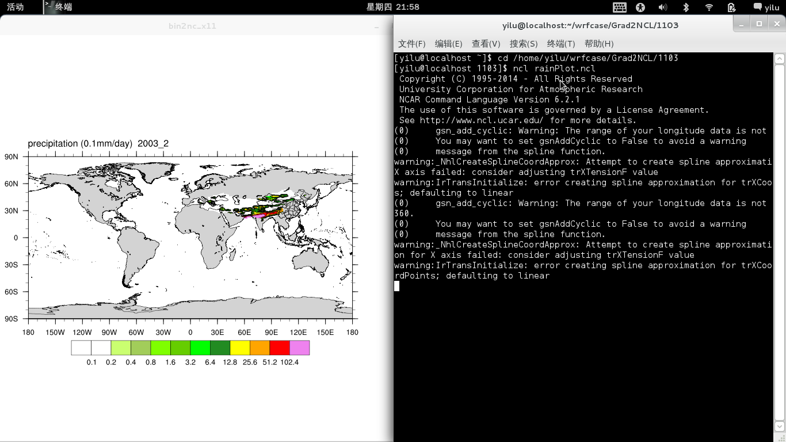Image resolution: width=786 pixels, height=442 pixels.
Task: Open the 查看(V) menu
Action: pos(486,44)
